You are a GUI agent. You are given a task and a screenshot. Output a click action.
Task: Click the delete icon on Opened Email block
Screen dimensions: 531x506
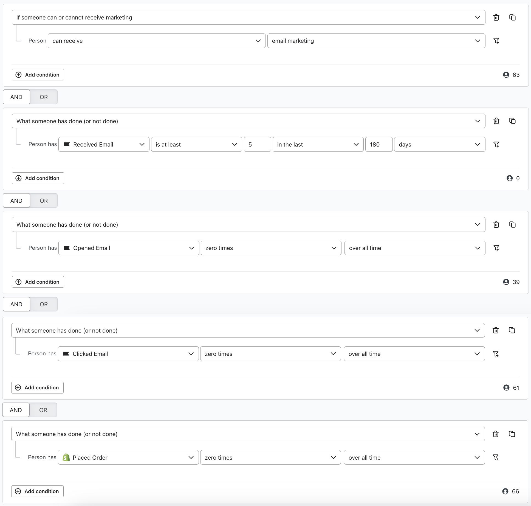[x=496, y=224]
